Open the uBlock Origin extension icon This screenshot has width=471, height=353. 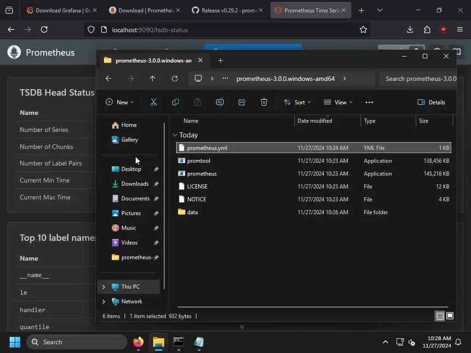coord(443,29)
